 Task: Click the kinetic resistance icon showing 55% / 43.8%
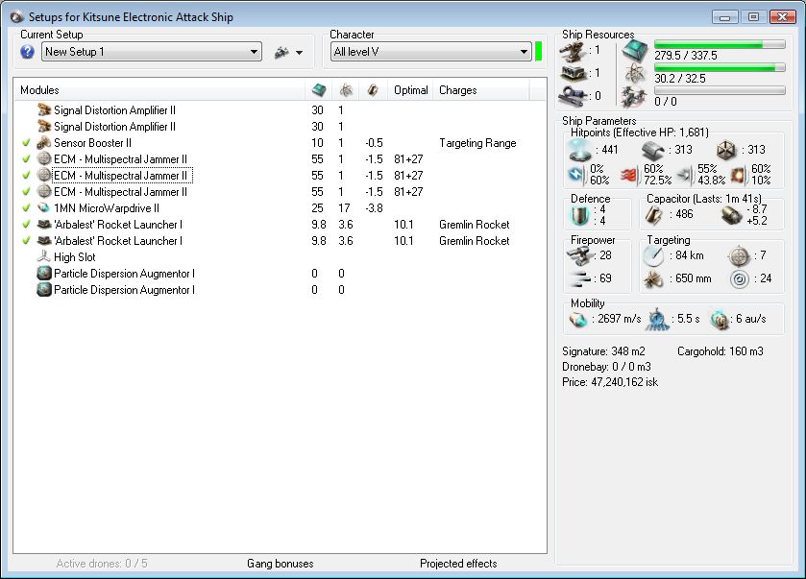pyautogui.click(x=684, y=175)
